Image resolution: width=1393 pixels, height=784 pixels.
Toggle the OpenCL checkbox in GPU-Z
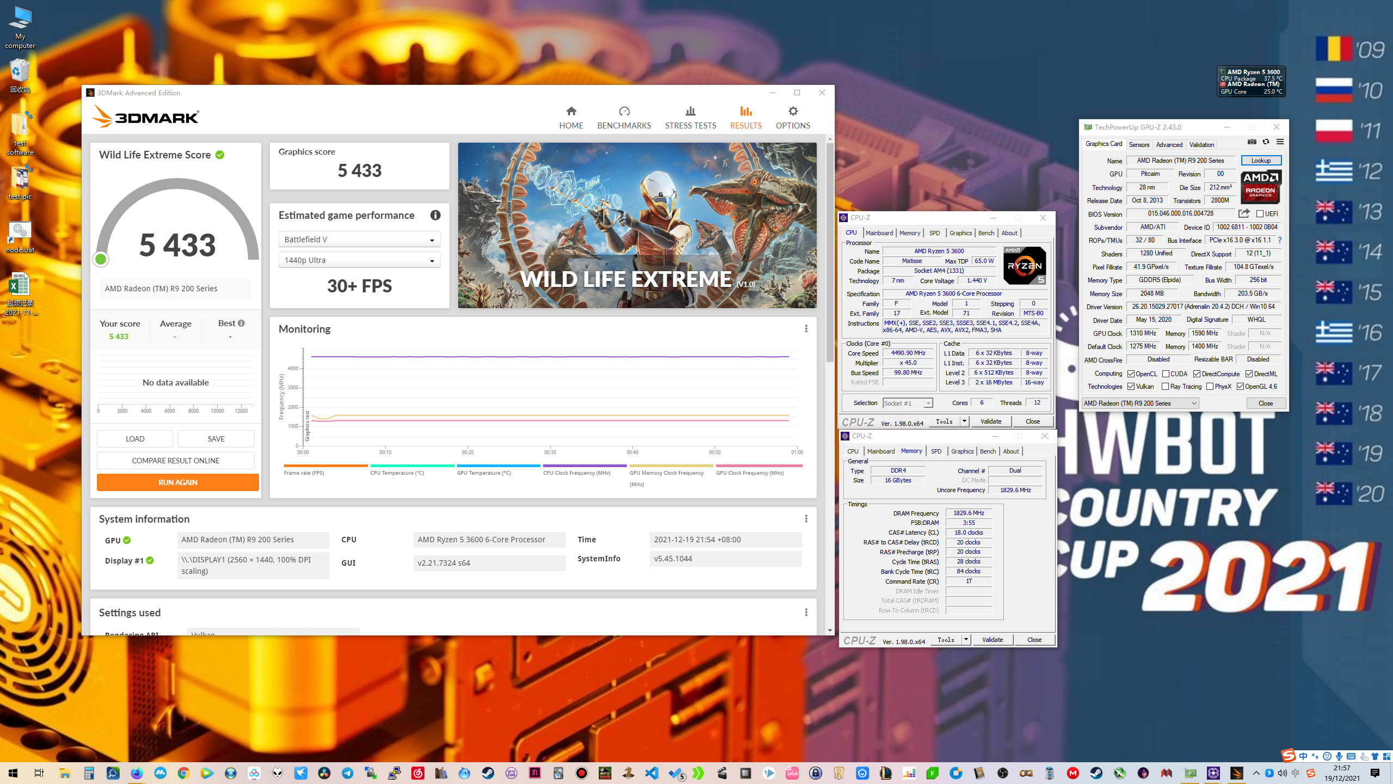click(x=1131, y=373)
